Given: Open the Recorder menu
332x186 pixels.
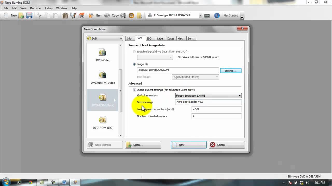Looking at the screenshot, I should click(36, 8).
